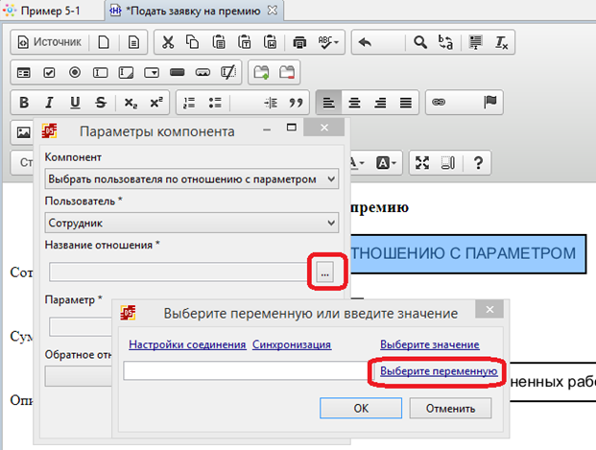
Task: Click the Cut scissors icon
Action: 168,42
